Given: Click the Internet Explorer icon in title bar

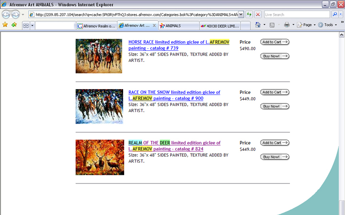Looking at the screenshot, I should coord(4,4).
